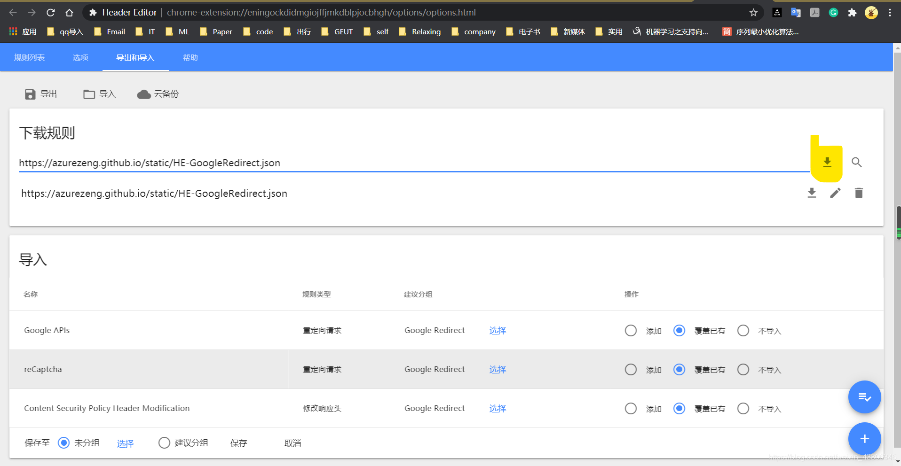Viewport: 901px width, 466px height.
Task: Click the highlighted download rules icon
Action: coord(827,162)
